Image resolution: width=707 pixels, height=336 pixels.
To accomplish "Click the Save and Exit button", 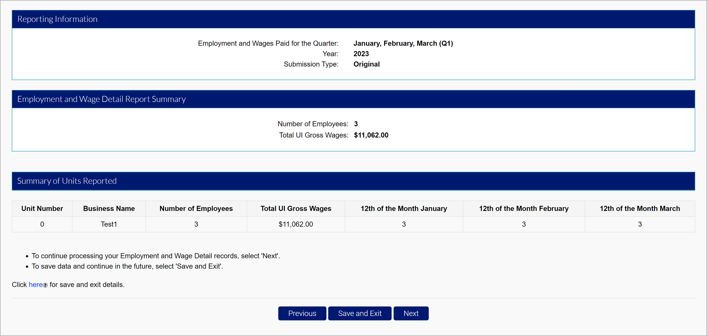I will click(x=359, y=313).
